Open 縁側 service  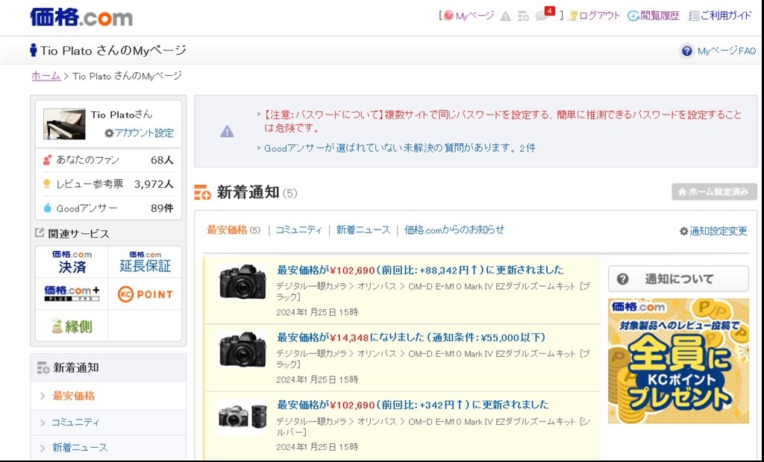pyautogui.click(x=72, y=326)
